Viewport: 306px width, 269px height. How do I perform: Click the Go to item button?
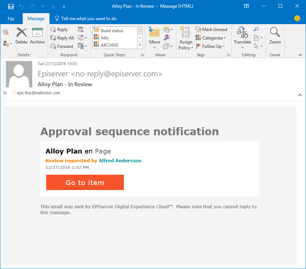tap(85, 182)
